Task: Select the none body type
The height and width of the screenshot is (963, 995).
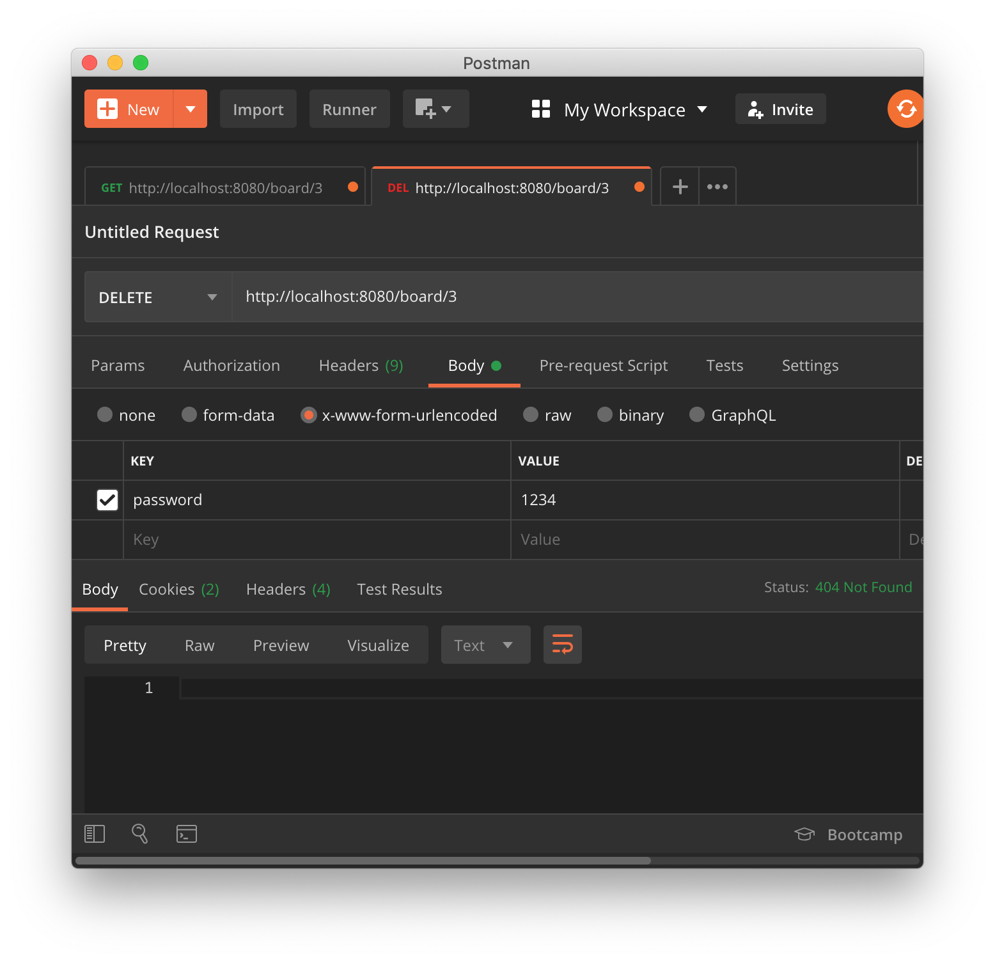Action: click(105, 414)
